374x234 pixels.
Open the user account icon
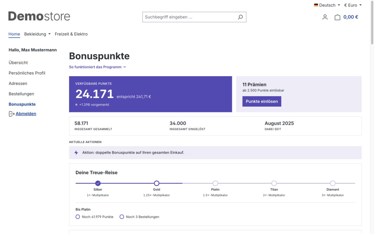[x=325, y=17]
